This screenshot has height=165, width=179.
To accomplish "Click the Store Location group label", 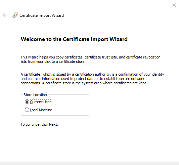I will click(x=35, y=95).
